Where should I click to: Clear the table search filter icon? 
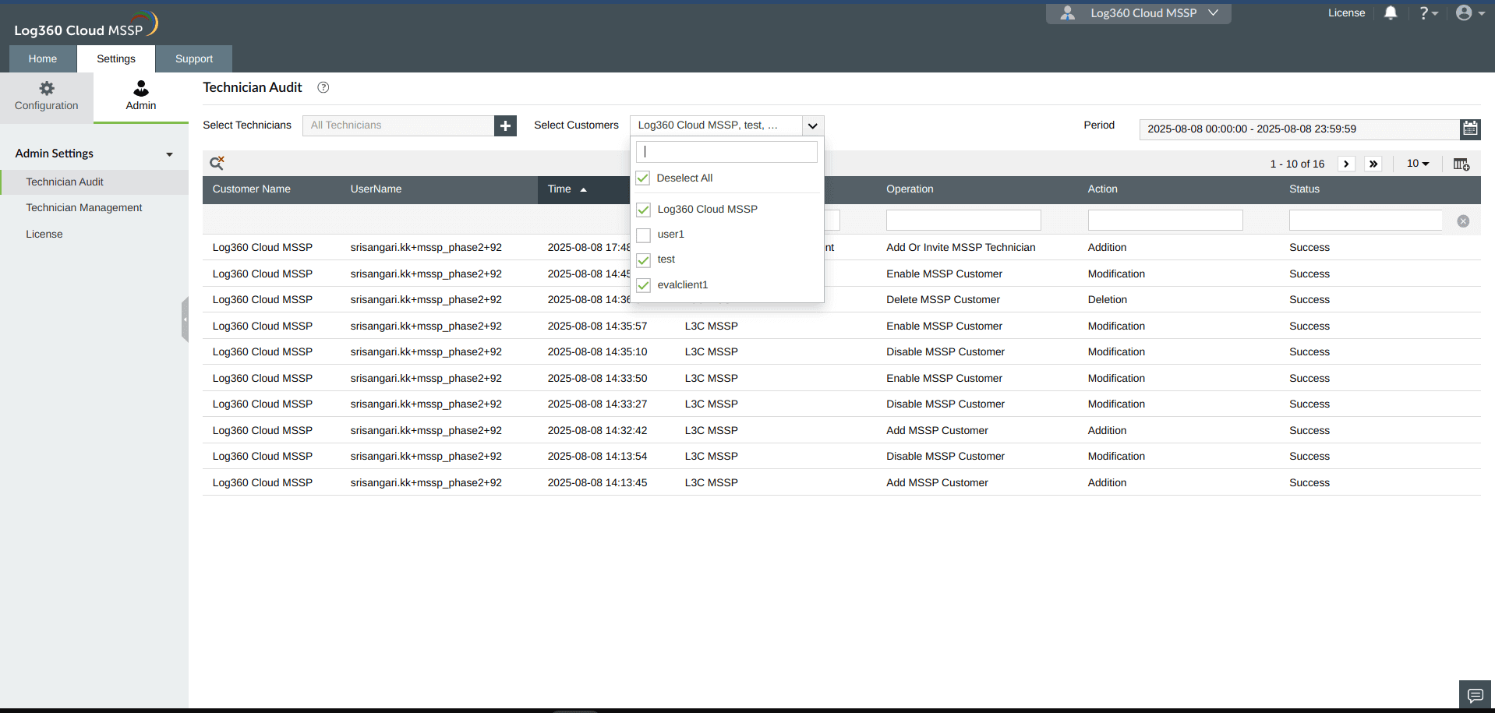pyautogui.click(x=217, y=163)
